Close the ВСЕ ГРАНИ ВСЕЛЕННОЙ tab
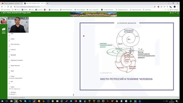183x103 pixels. click(44, 3)
